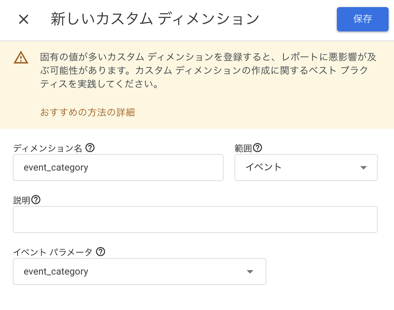Open the おすすめの方法の詳細 link
The image size is (394, 310).
click(x=87, y=112)
